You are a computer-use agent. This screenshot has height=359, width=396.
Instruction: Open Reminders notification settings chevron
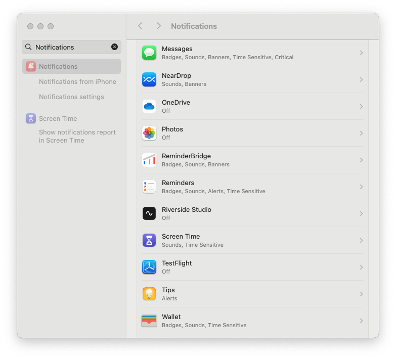(x=362, y=187)
